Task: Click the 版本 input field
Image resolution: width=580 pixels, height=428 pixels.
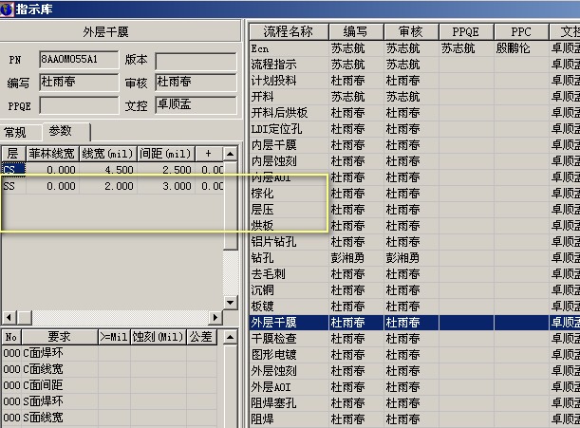Action: (196, 61)
